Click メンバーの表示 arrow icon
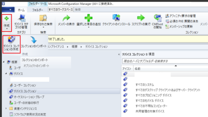This screenshot has width=208, height=117. pyautogui.click(x=66, y=18)
